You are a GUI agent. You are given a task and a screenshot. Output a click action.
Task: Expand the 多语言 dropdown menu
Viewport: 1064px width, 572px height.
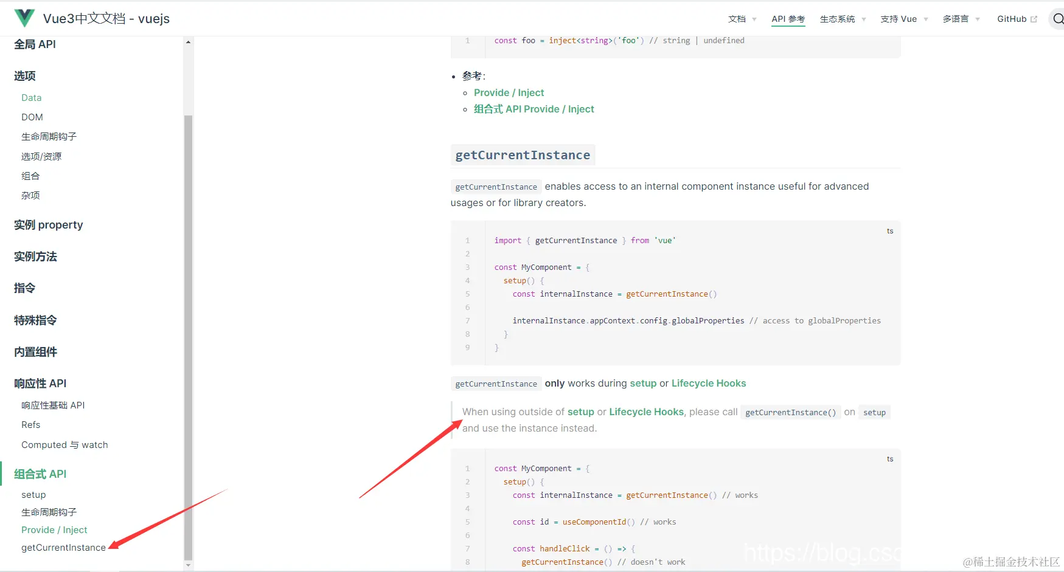[x=961, y=19]
